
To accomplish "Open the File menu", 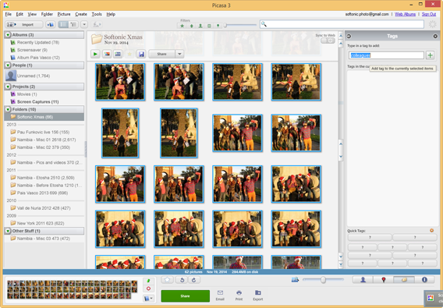I will click(x=9, y=14).
